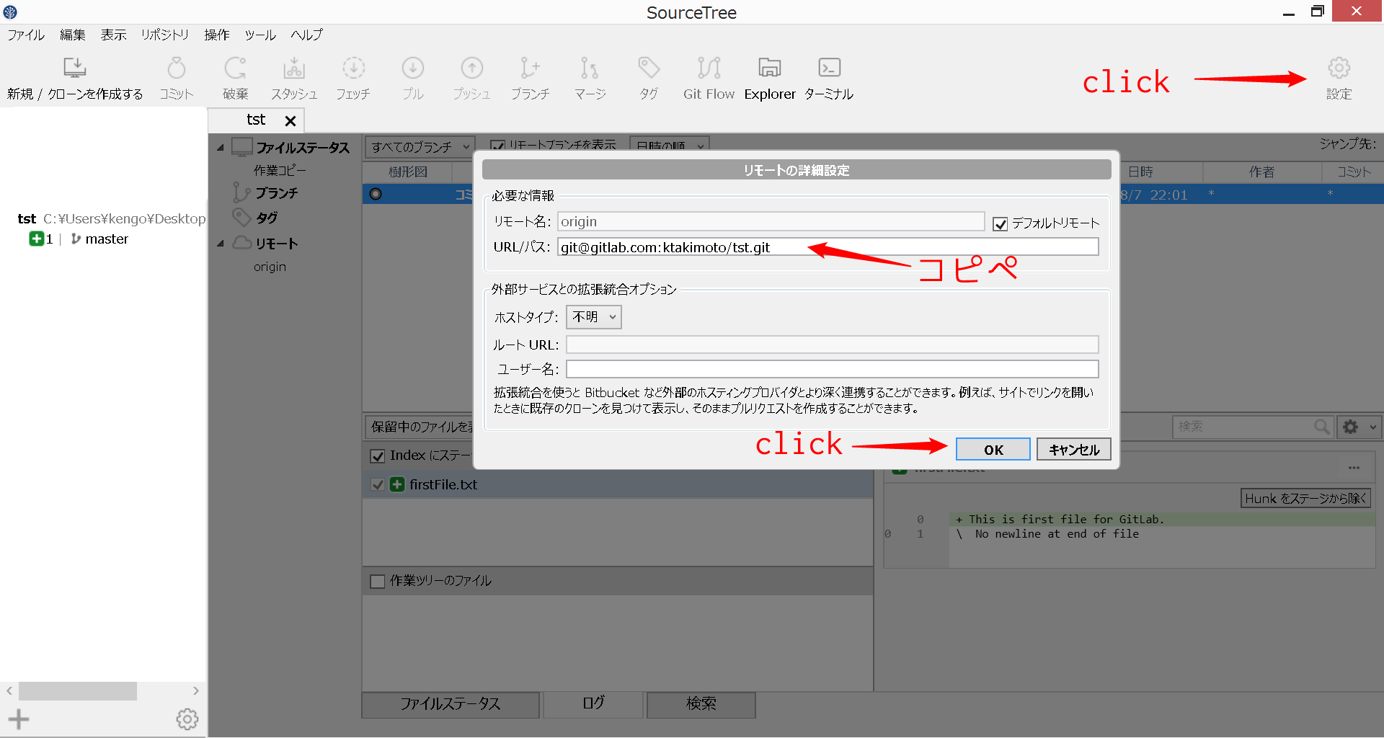Click the commit graph node circle
The height and width of the screenshot is (738, 1384).
point(376,194)
